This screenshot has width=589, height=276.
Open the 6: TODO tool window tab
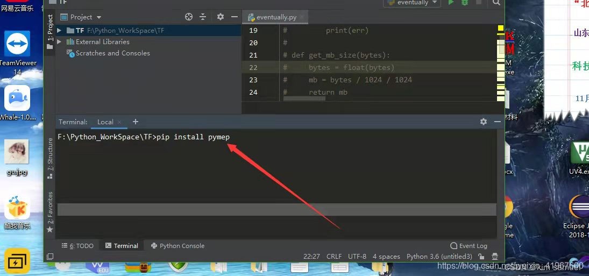(77, 245)
